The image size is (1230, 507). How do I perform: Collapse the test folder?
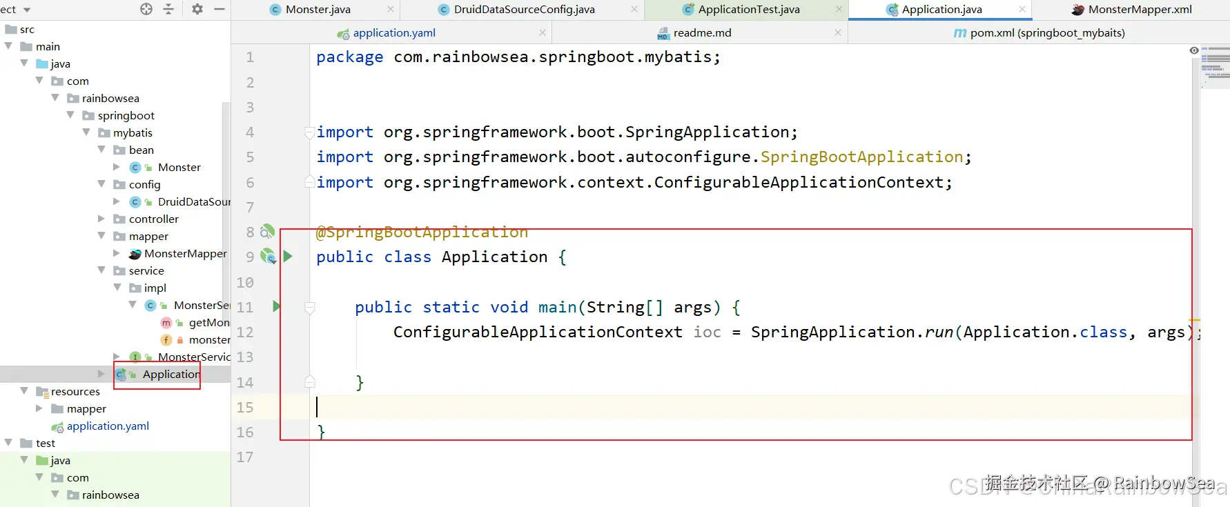8,443
